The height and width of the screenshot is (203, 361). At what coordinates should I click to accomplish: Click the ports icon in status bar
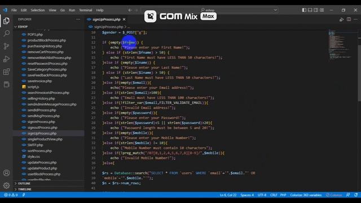(x=24, y=195)
